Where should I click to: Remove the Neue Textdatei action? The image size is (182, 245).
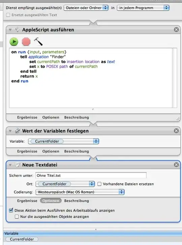(176, 165)
